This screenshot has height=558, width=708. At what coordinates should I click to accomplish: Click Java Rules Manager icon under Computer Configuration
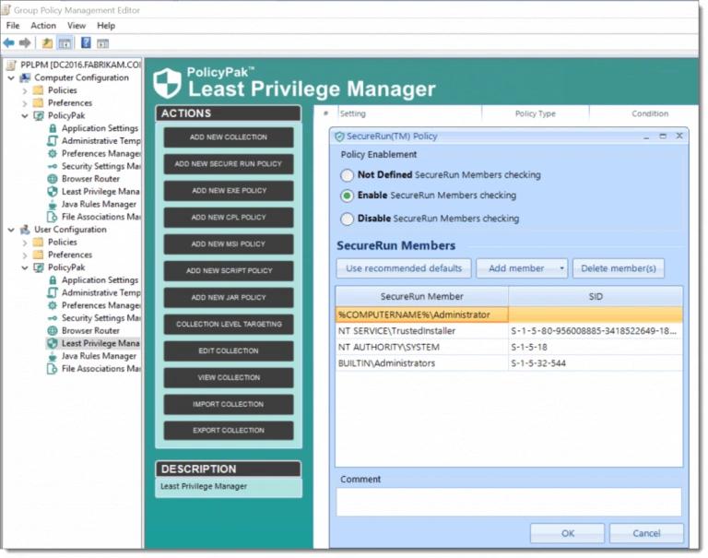53,204
